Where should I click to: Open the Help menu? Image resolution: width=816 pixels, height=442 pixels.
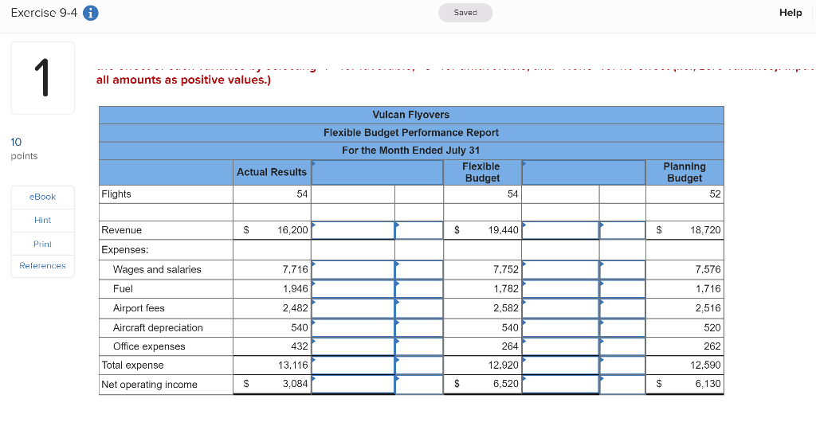coord(790,13)
